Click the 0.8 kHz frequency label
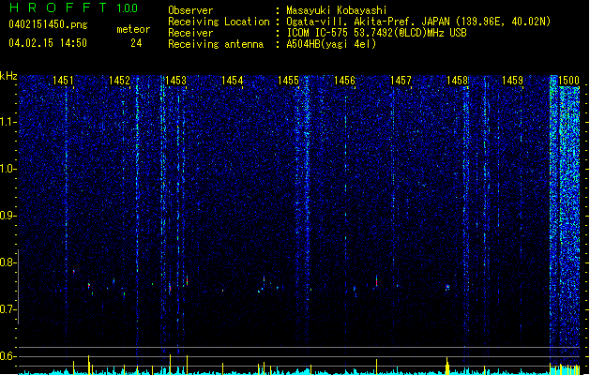The width and height of the screenshot is (590, 375). point(8,262)
